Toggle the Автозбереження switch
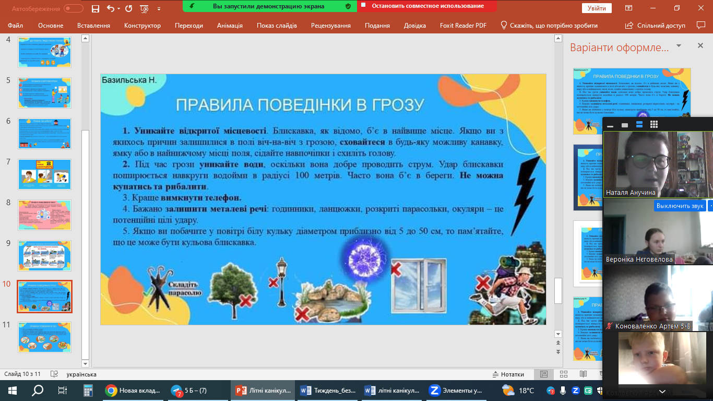 pos(74,8)
